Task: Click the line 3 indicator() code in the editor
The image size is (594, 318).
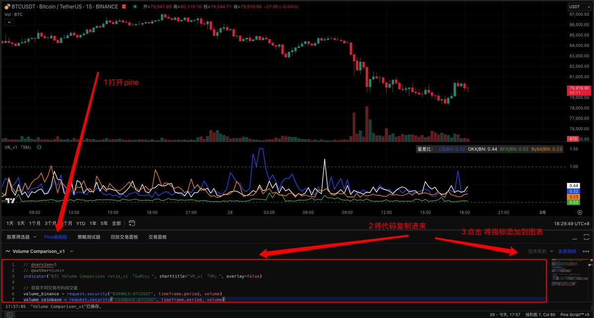Action: tap(142, 276)
